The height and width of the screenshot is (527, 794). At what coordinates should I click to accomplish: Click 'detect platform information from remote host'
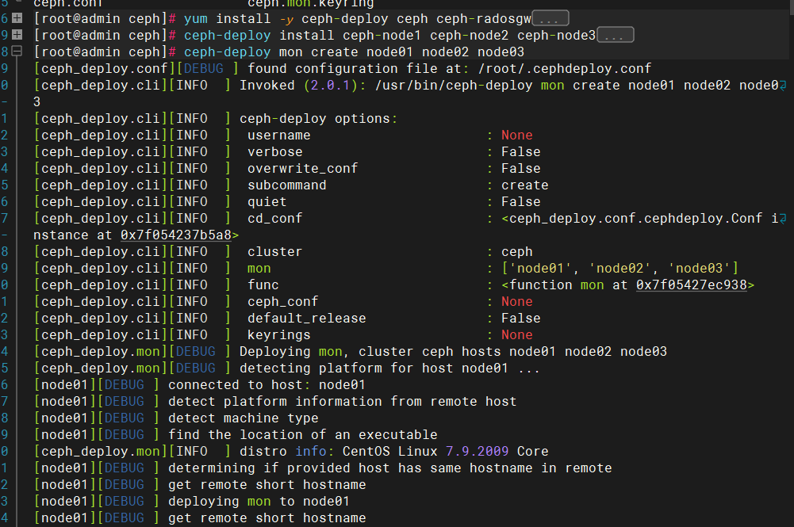(x=343, y=403)
